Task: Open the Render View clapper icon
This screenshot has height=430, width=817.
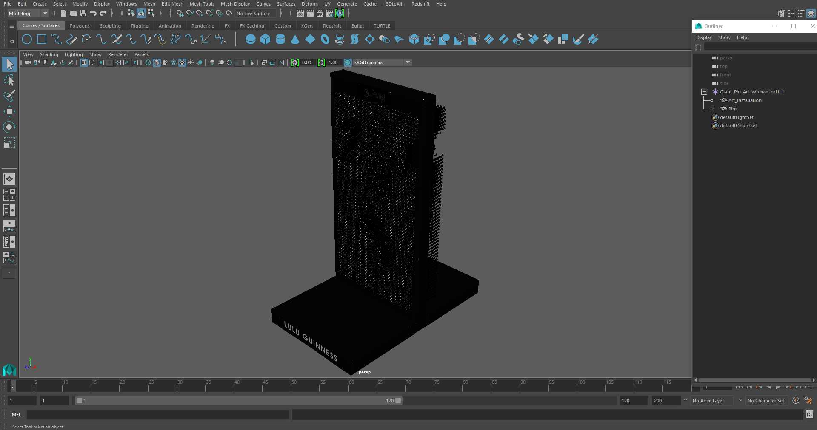Action: (x=300, y=14)
